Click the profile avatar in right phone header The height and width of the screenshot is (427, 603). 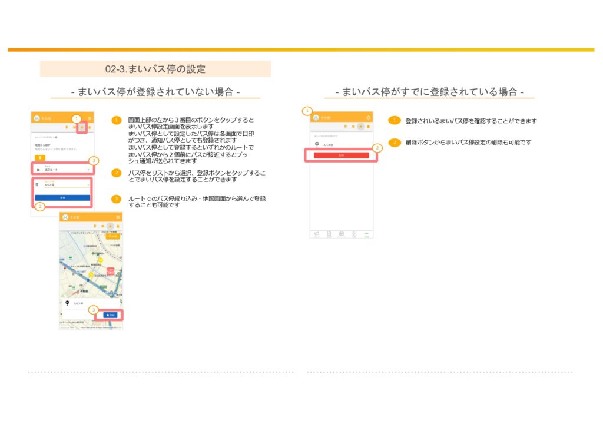tap(316, 118)
